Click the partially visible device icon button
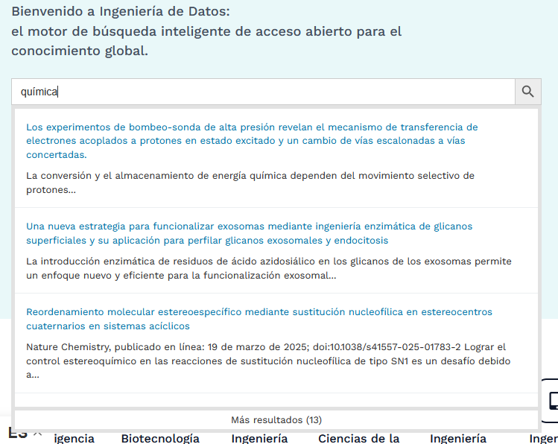558x444 pixels. (551, 400)
